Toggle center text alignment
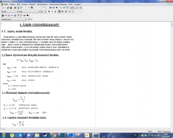The height and width of the screenshot is (138, 173). coord(63,12)
